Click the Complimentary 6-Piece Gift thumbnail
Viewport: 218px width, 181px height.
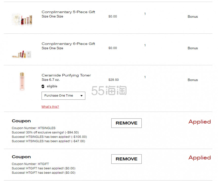[x=22, y=54]
